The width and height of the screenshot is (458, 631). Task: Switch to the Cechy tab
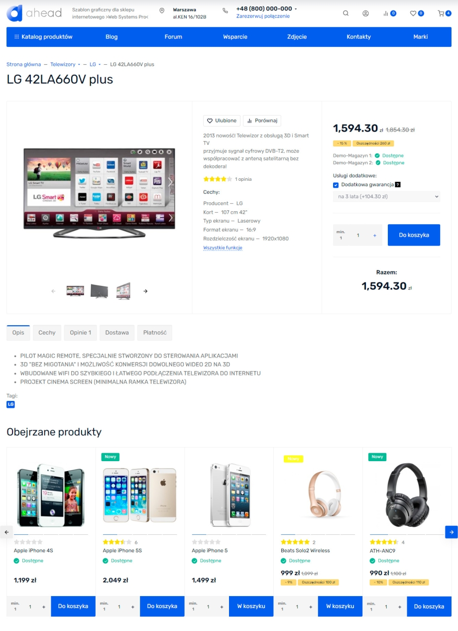47,333
